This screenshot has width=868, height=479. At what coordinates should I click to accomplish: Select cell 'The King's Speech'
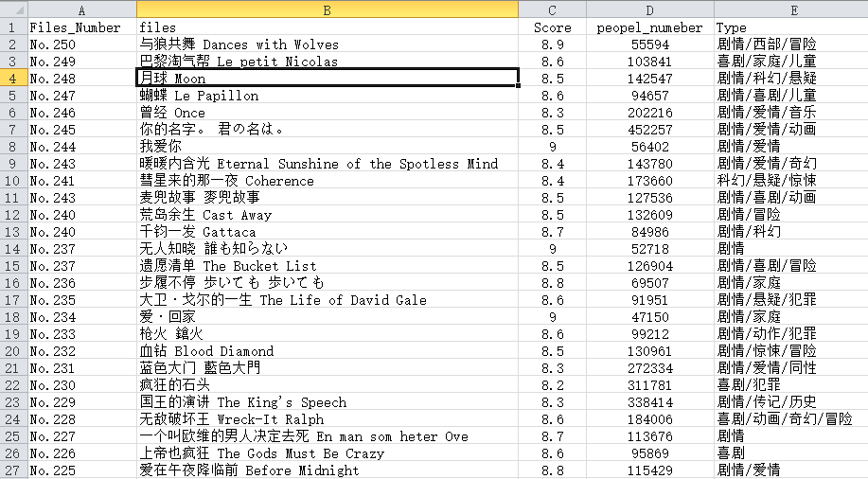pos(328,402)
